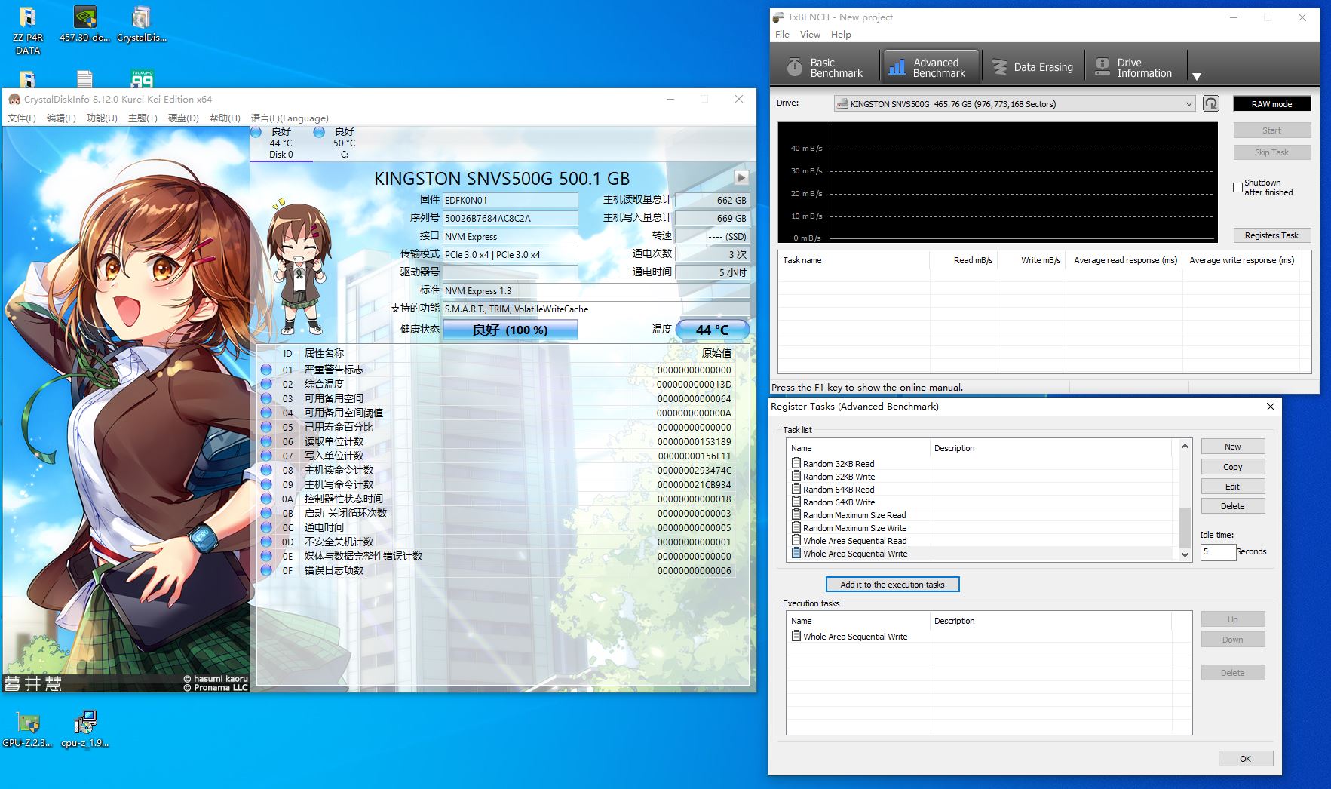Screen dimensions: 1331x789
Task: Select Random 32KB Write task row
Action: [980, 477]
